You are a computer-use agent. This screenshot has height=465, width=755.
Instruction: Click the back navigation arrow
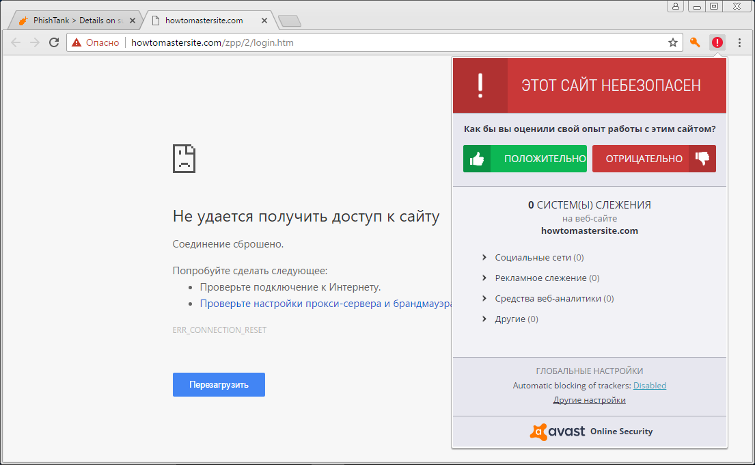[x=15, y=42]
